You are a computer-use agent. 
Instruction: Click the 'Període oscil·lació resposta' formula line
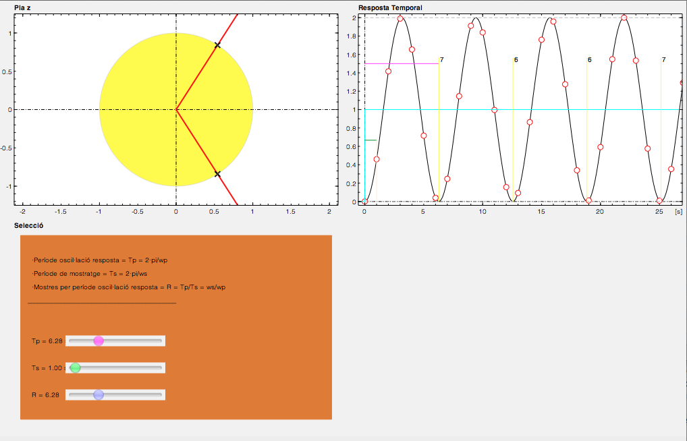pyautogui.click(x=100, y=260)
